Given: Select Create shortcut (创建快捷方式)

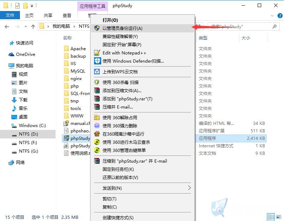Looking at the screenshot, I should [x=118, y=217].
